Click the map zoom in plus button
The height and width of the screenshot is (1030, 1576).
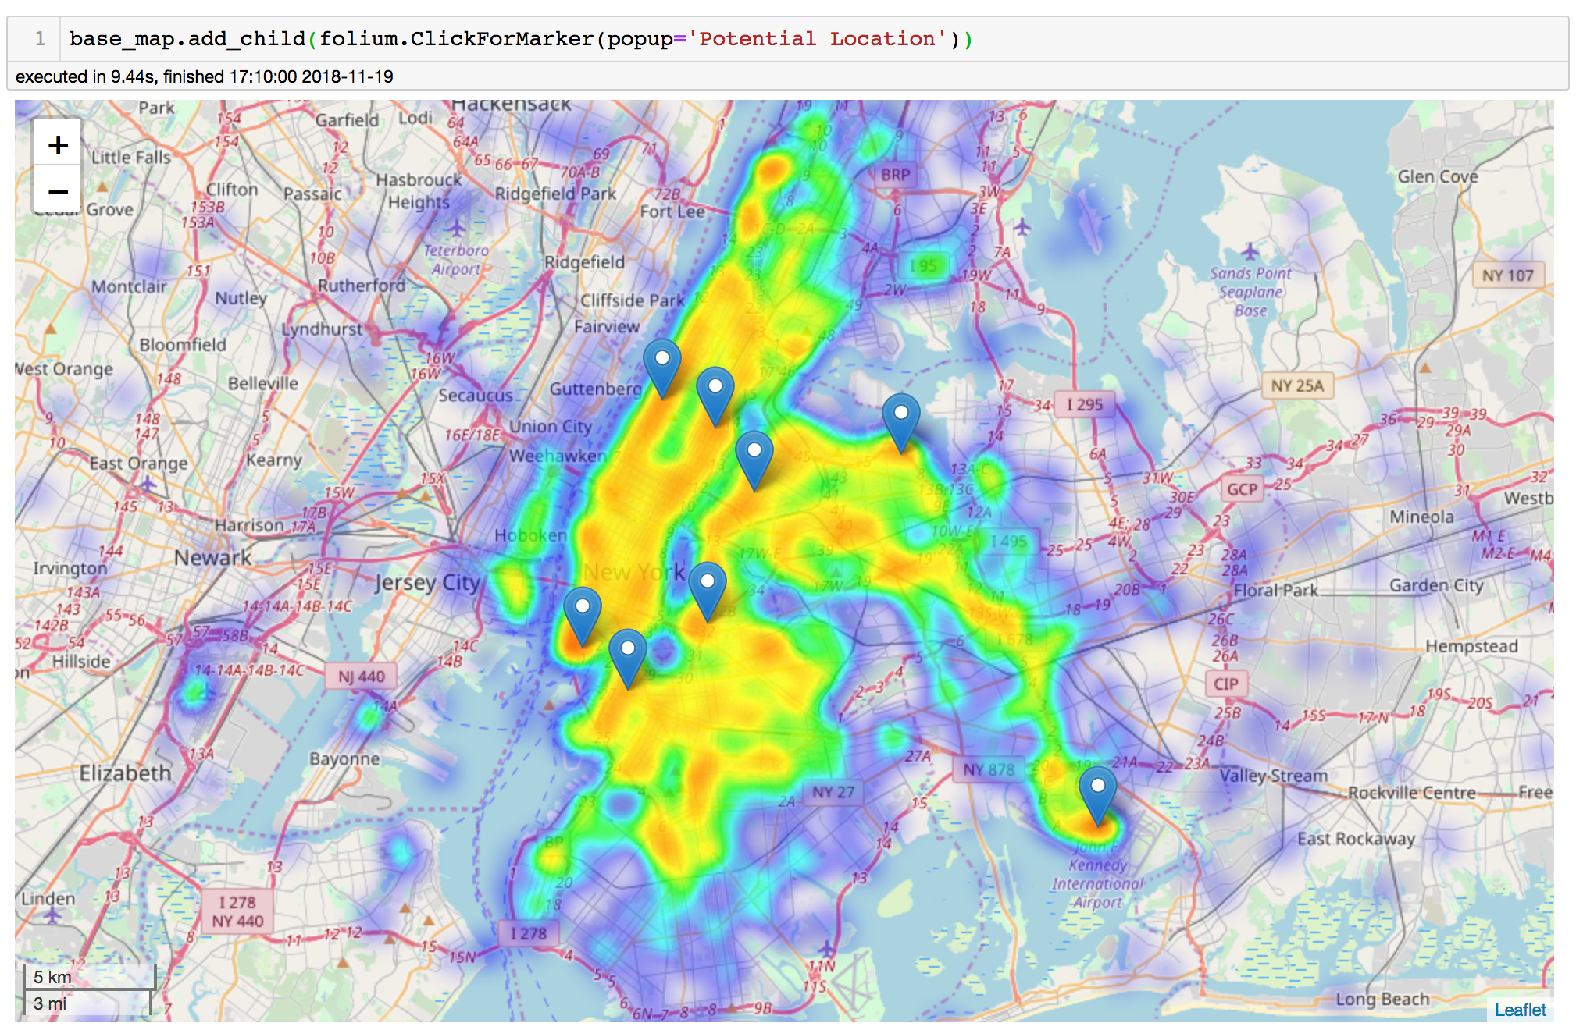coord(58,144)
